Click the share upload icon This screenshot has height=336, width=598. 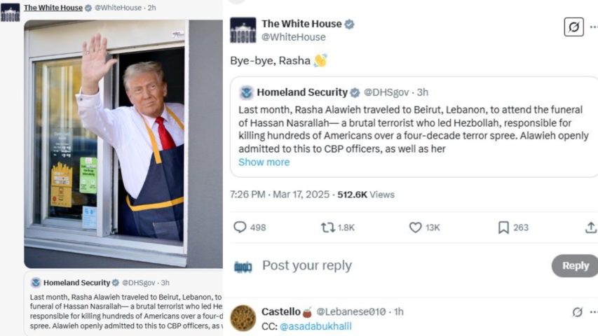click(x=591, y=227)
